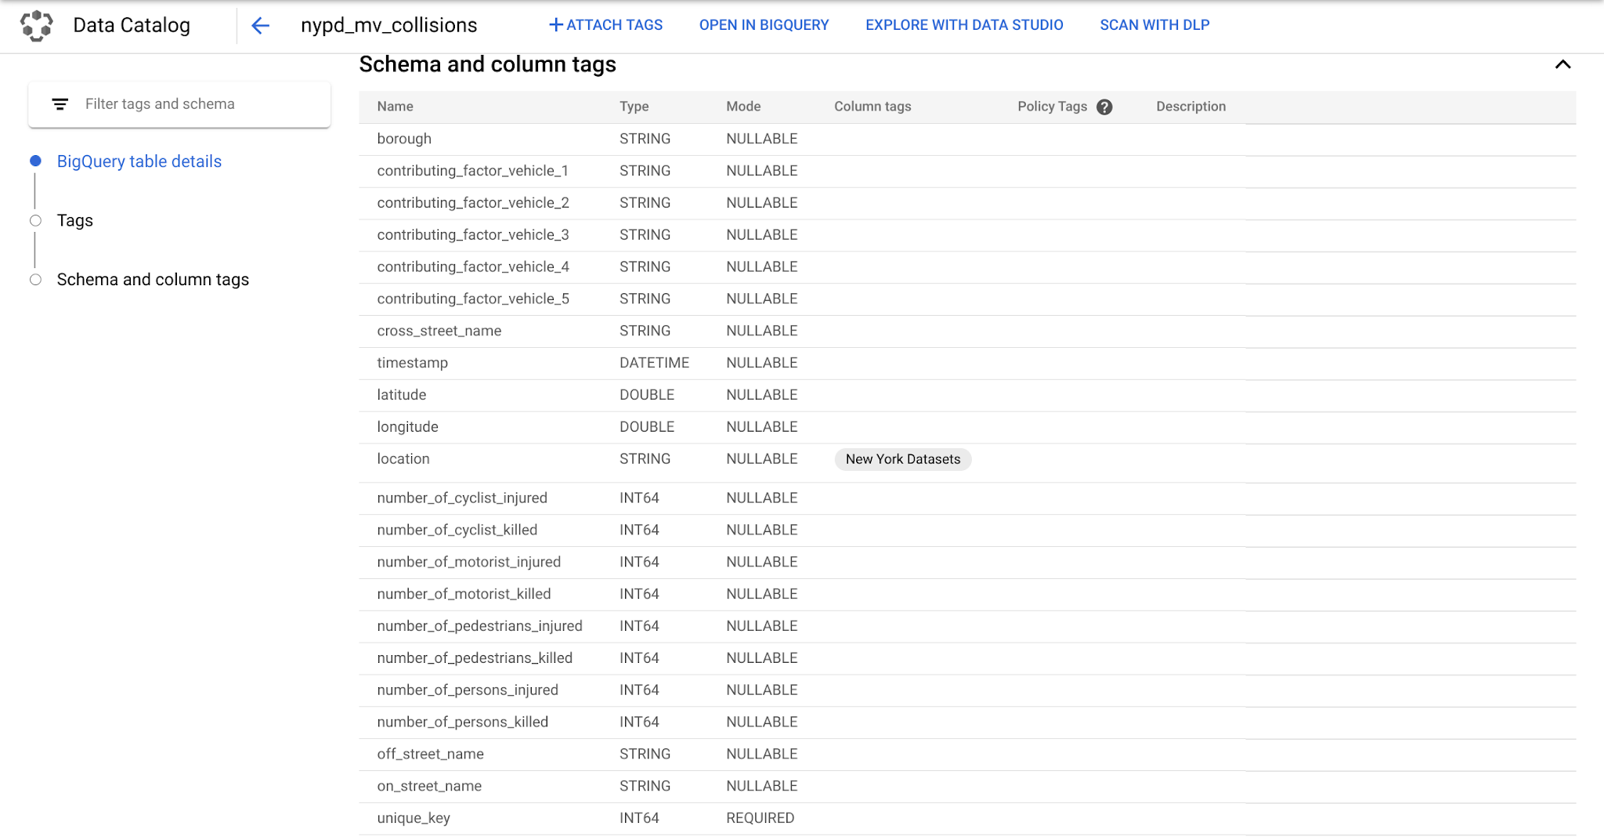Focus the Filter tags and schema field
The height and width of the screenshot is (840, 1604).
179,104
